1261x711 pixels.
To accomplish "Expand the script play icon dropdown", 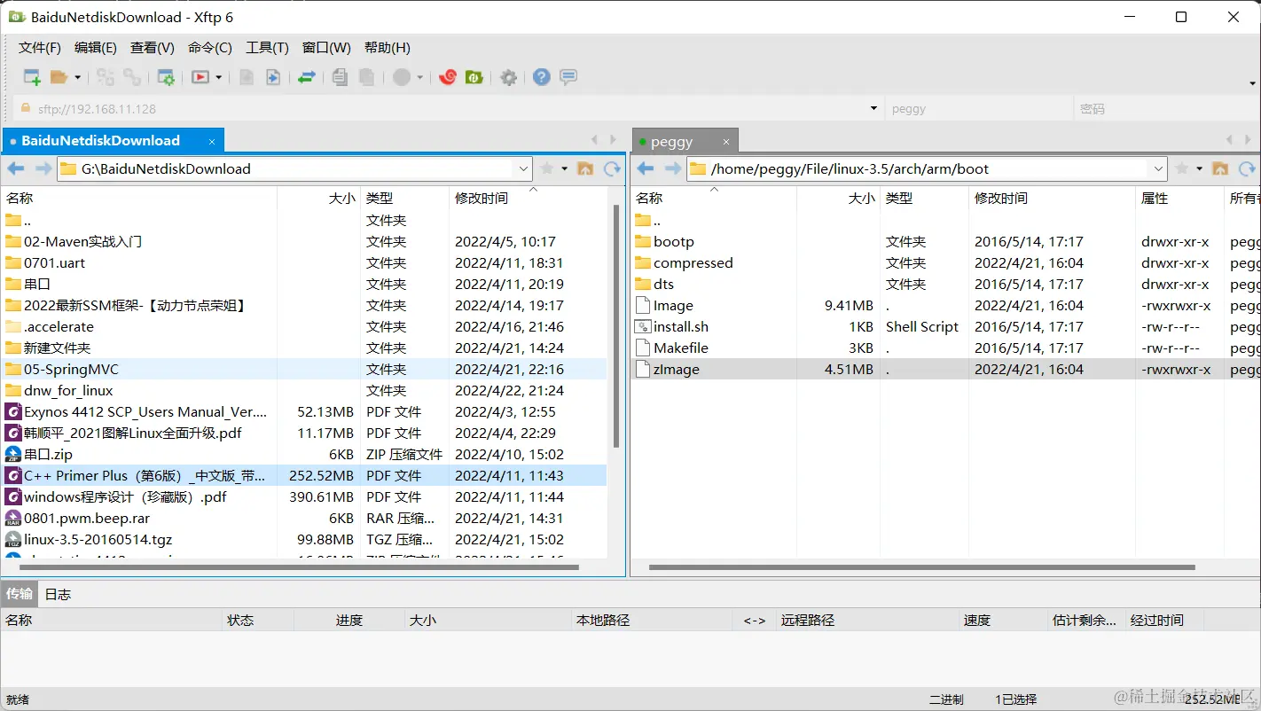I will (218, 77).
